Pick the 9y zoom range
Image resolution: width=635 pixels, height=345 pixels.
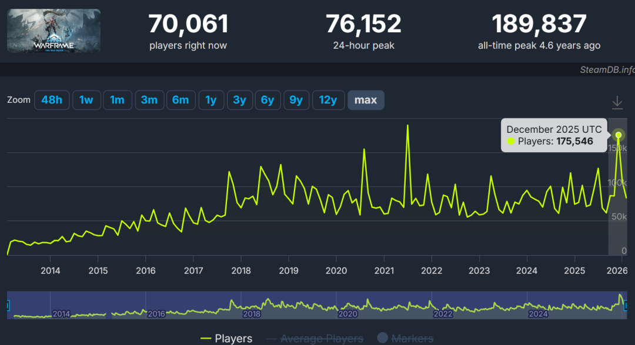coord(296,100)
